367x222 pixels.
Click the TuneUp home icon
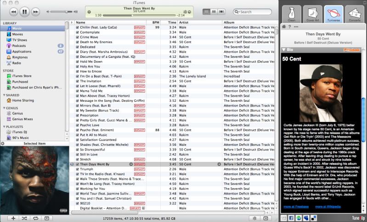click(284, 27)
